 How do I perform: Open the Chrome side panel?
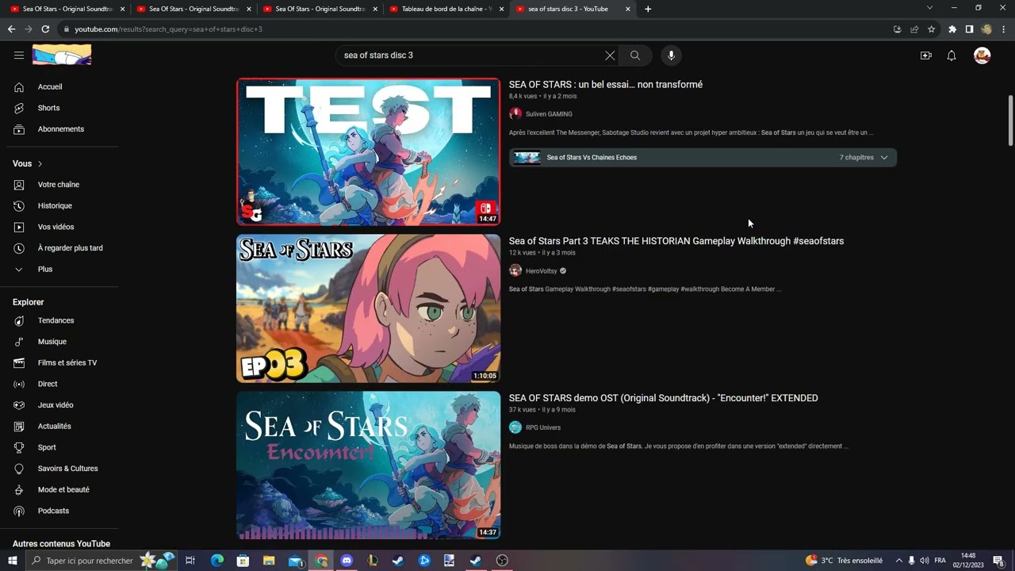coord(969,29)
